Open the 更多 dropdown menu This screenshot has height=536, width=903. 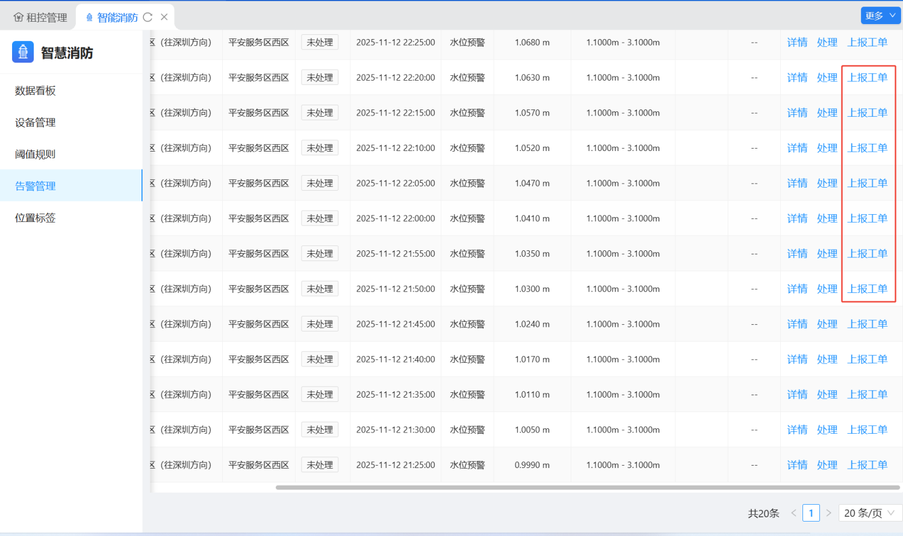(880, 16)
